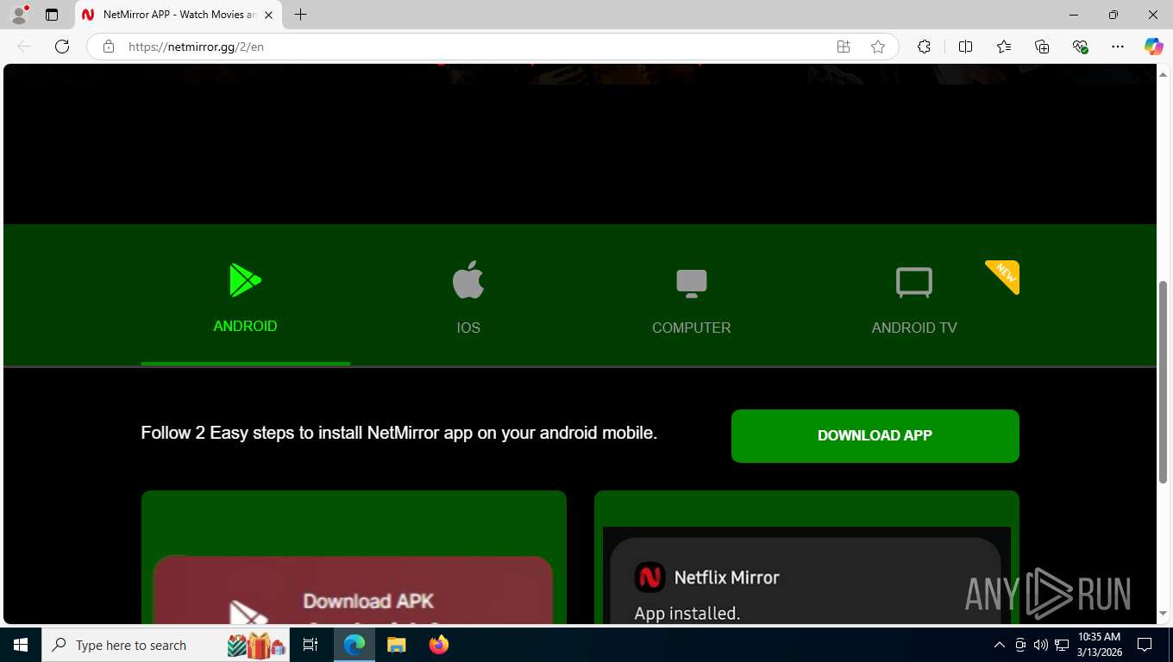Viewport: 1173px width, 662px height.
Task: Click the page vertical scrollbar thumb
Action: [x=1164, y=382]
